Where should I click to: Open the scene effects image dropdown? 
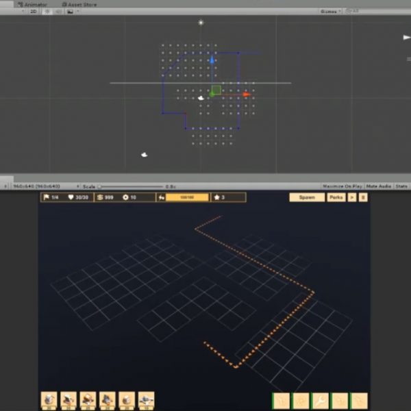click(x=71, y=12)
